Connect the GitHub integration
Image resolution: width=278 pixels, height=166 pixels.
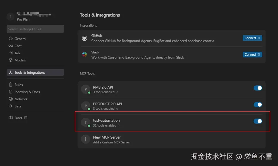252,38
